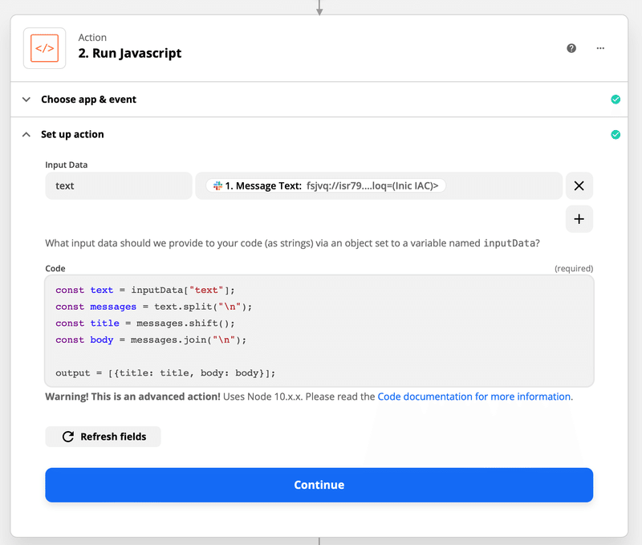Open the three-dot more options menu
642x545 pixels.
click(x=600, y=48)
